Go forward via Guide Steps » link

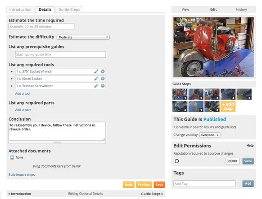[x=152, y=194]
